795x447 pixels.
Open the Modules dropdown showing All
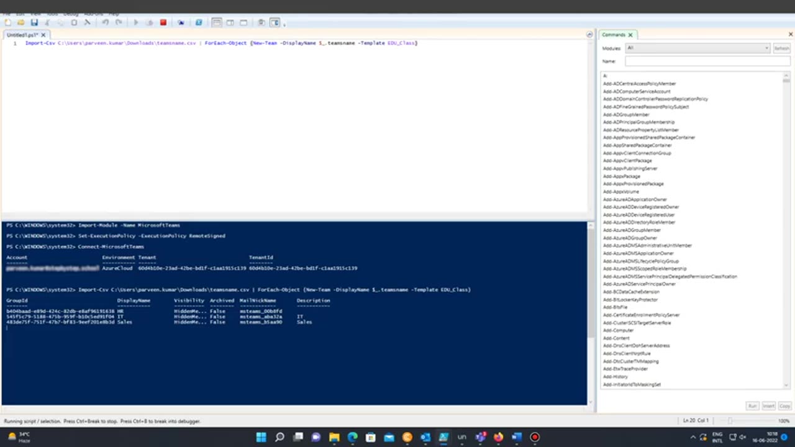point(697,48)
